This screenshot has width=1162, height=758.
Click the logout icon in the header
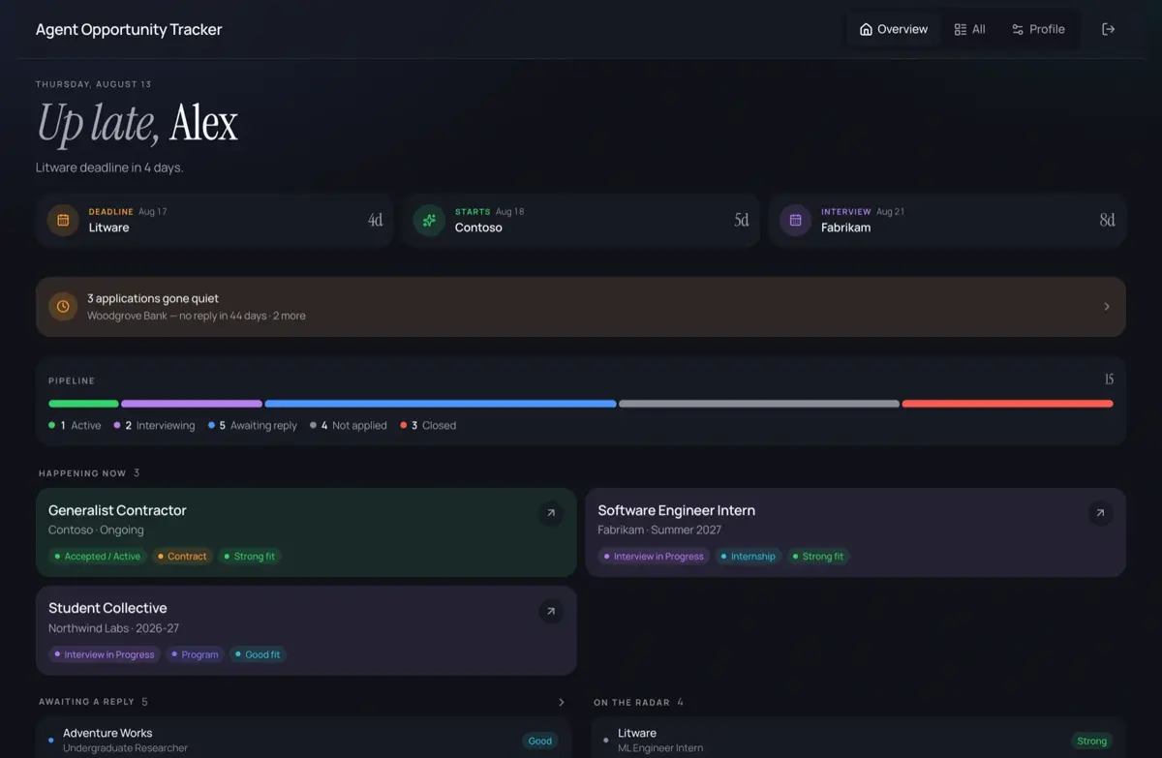tap(1109, 29)
